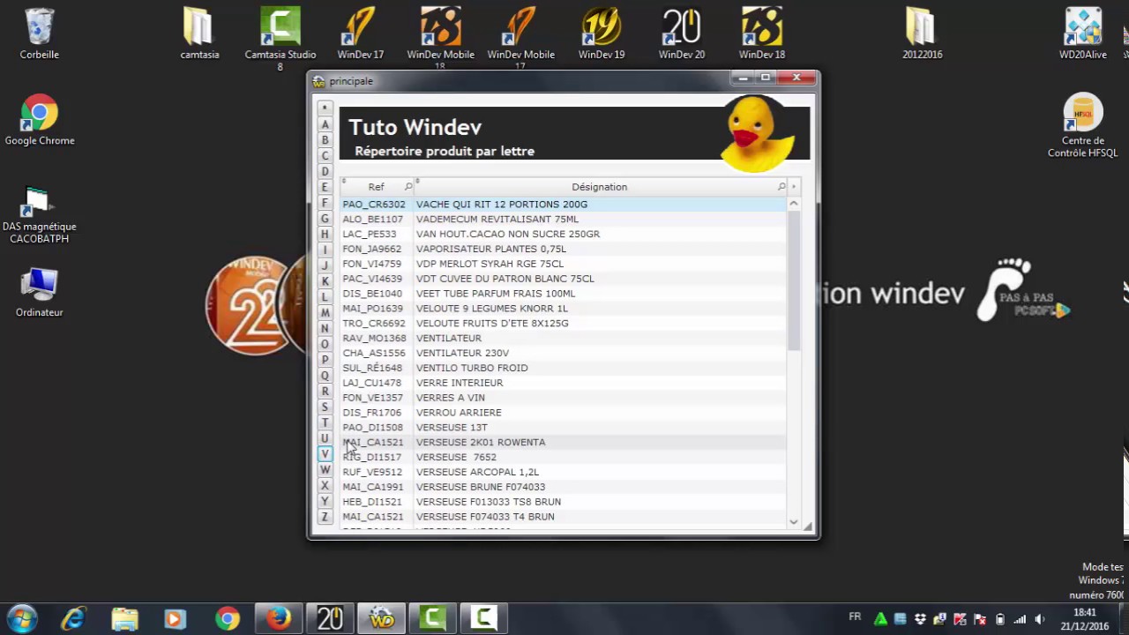Launch WD20Alive desktop shortcut

[1083, 34]
